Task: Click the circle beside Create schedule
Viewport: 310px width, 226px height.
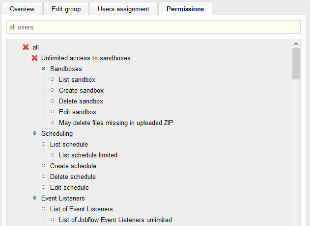Action: (x=44, y=166)
